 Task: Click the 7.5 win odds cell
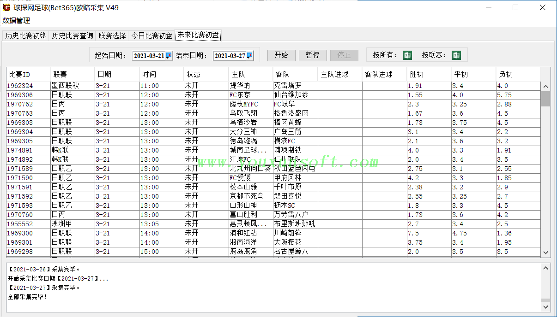pyautogui.click(x=429, y=233)
